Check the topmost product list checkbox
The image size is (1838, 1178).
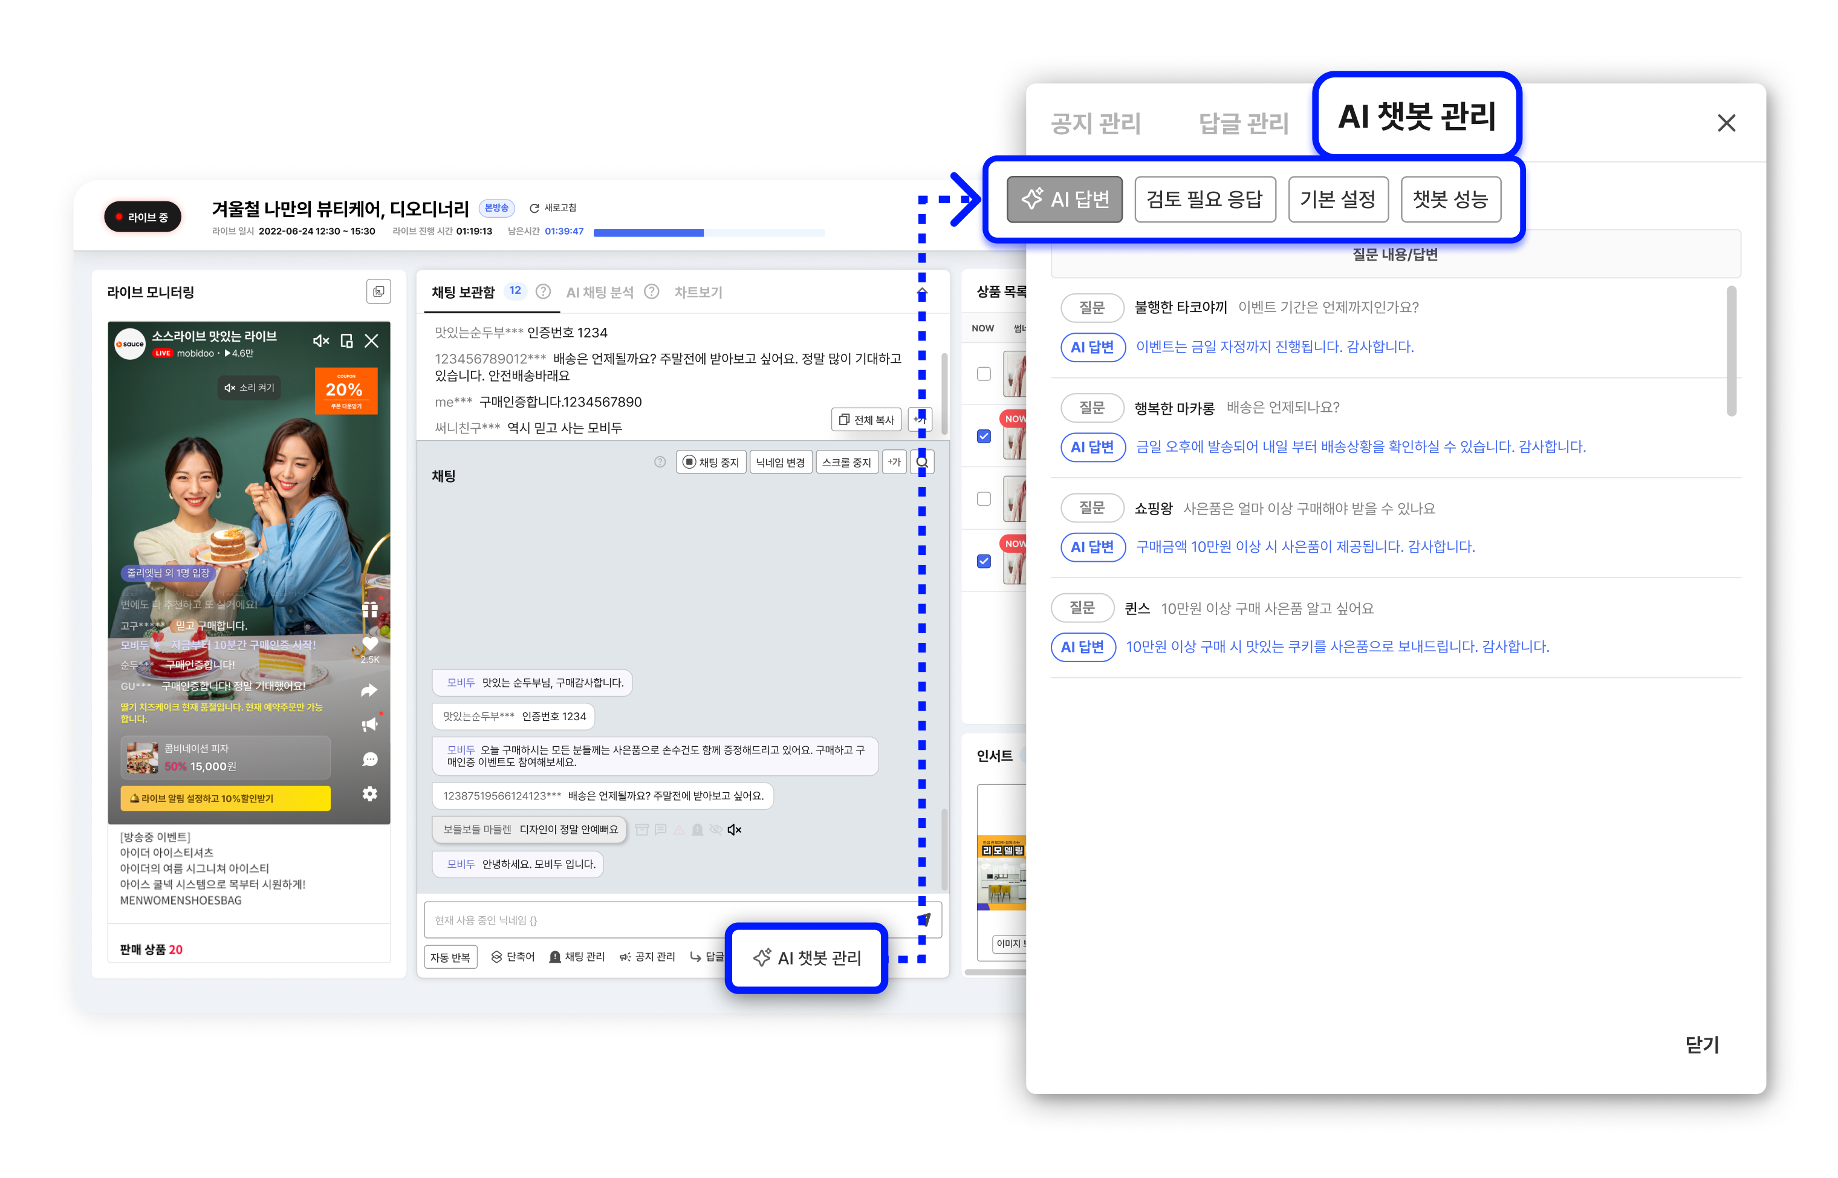tap(984, 373)
